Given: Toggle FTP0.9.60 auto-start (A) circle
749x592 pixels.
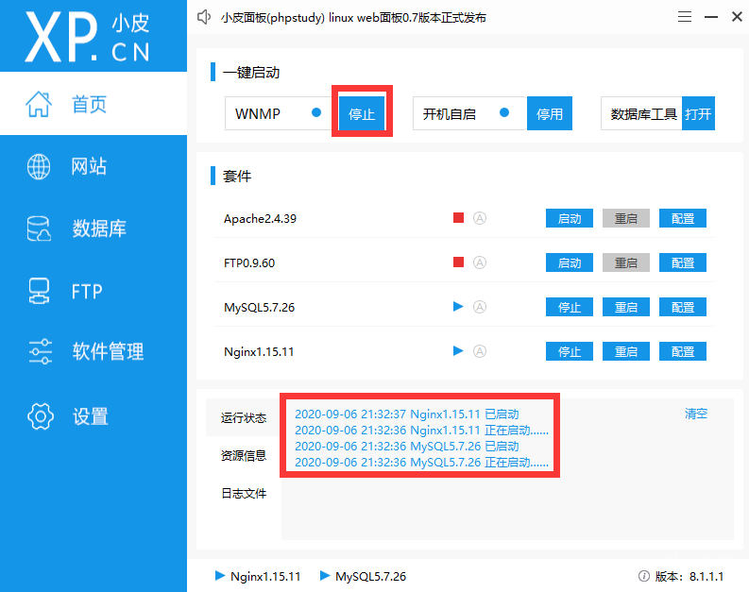Looking at the screenshot, I should 480,262.
